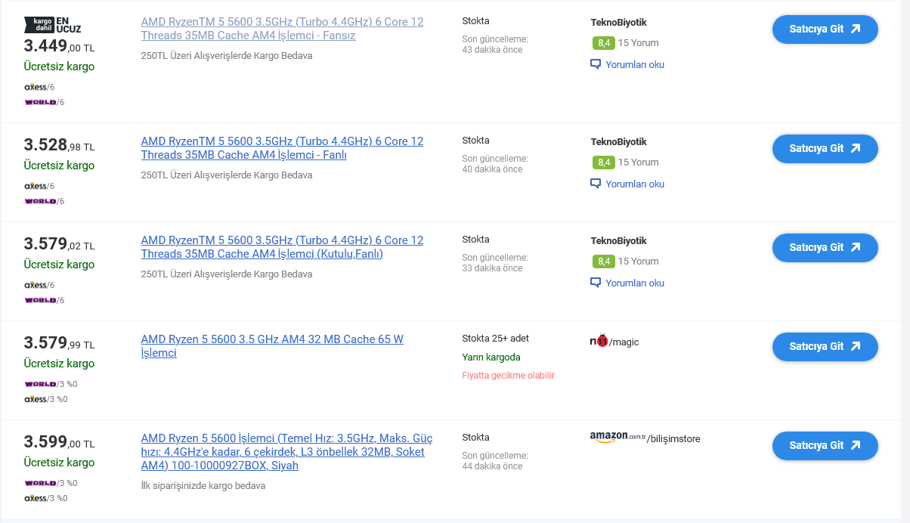This screenshot has width=910, height=523.
Task: Open the Ryzen 5 5600 Fansız product link
Action: tap(282, 29)
